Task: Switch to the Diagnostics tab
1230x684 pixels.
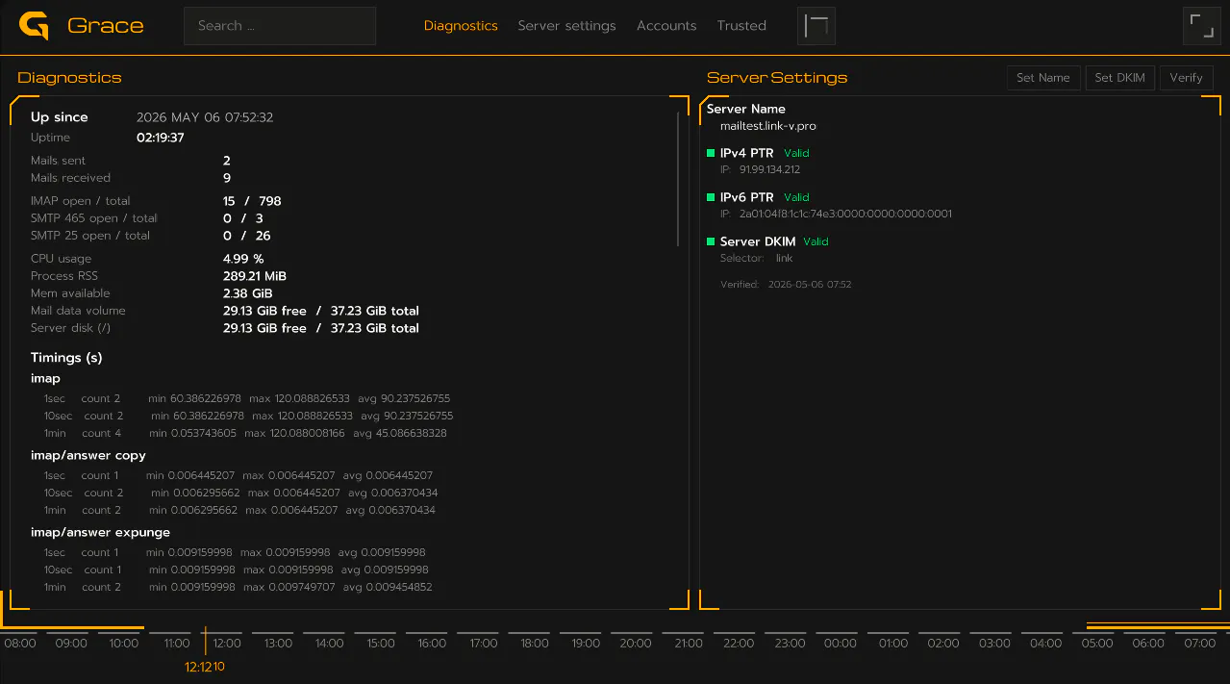Action: [x=461, y=26]
